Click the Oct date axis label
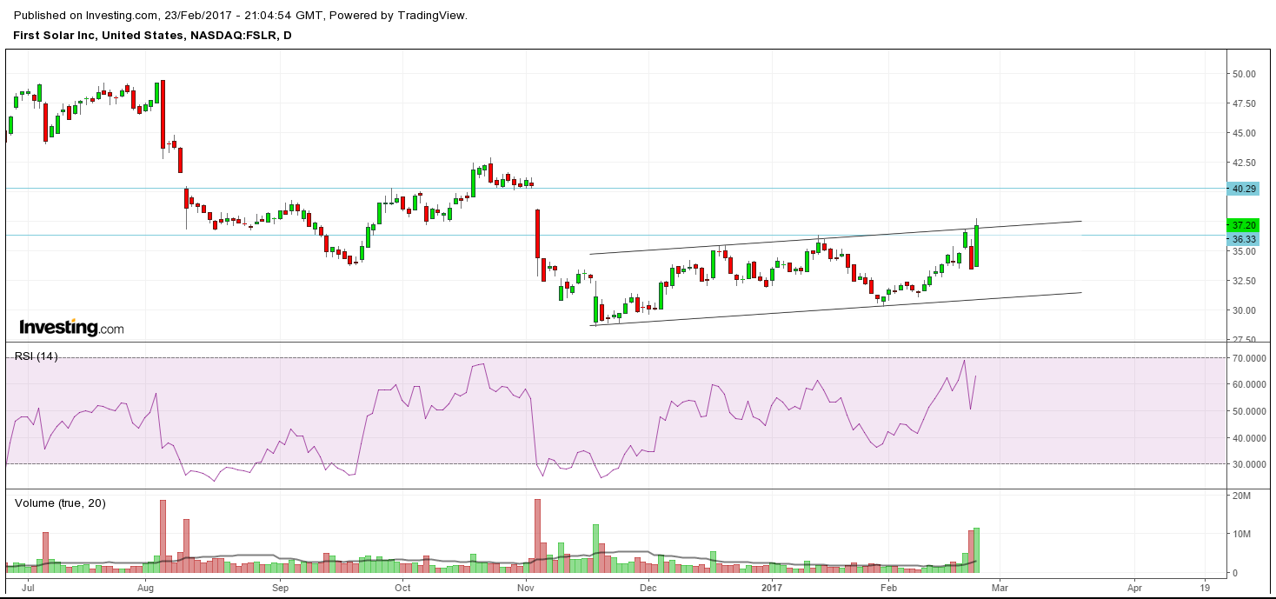The width and height of the screenshot is (1276, 599). pyautogui.click(x=402, y=589)
